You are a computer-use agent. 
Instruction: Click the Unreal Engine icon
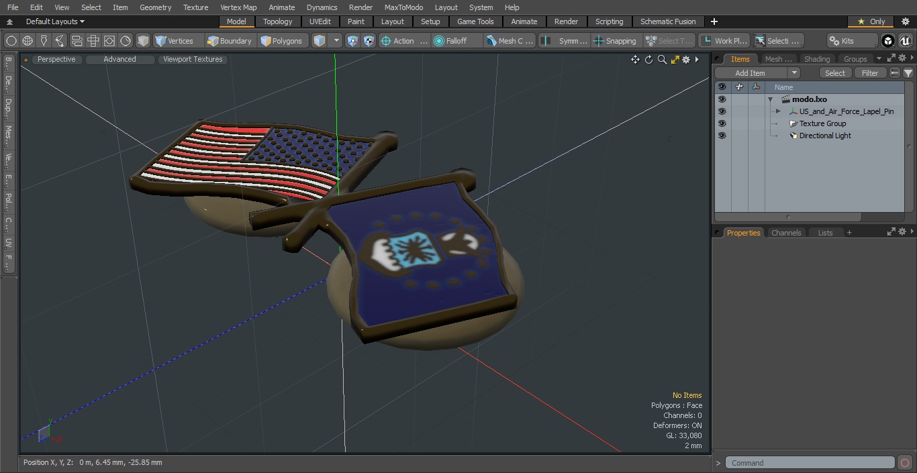tap(905, 41)
